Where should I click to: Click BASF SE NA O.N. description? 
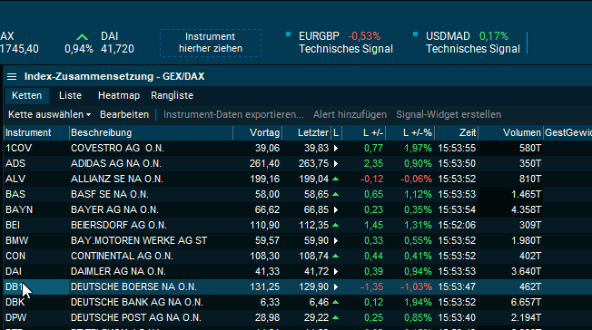tap(110, 195)
